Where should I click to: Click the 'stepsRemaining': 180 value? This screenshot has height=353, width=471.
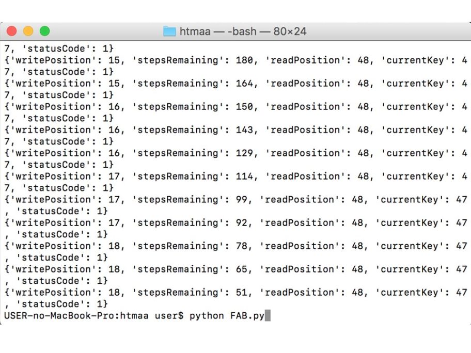point(244,60)
